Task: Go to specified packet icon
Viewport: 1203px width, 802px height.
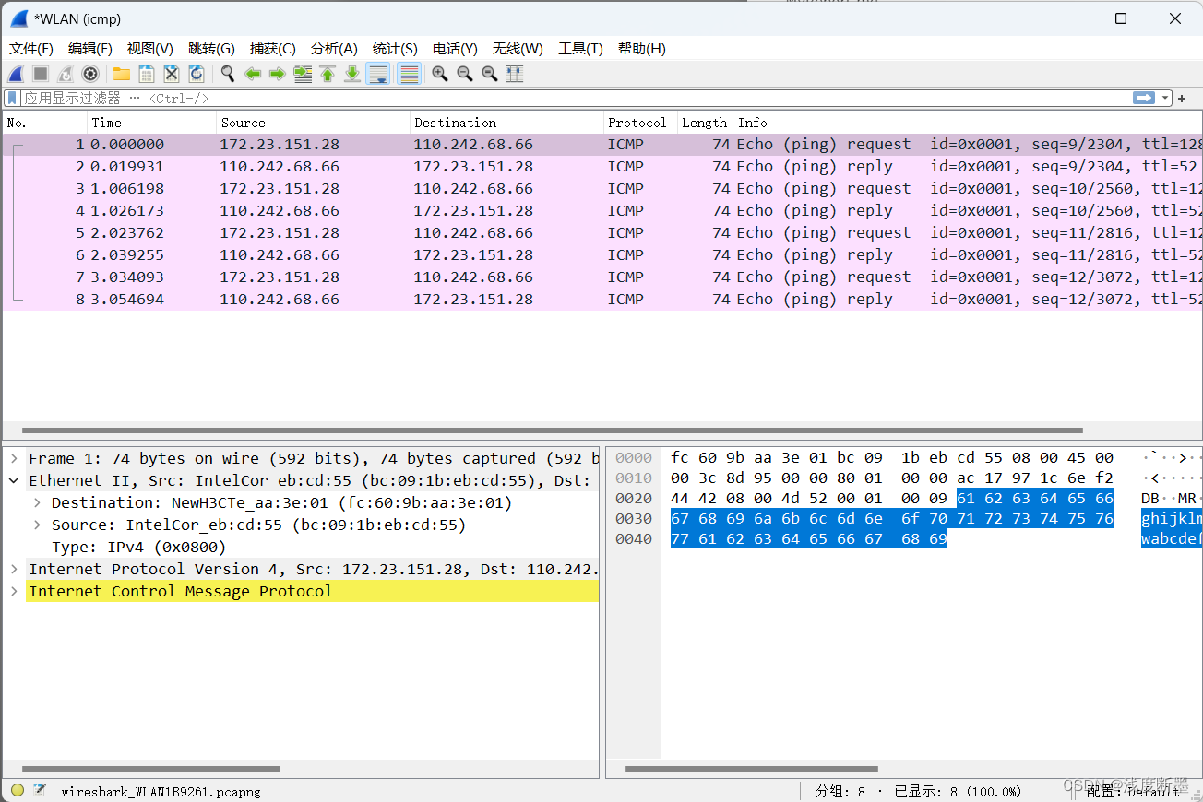Action: pyautogui.click(x=303, y=74)
